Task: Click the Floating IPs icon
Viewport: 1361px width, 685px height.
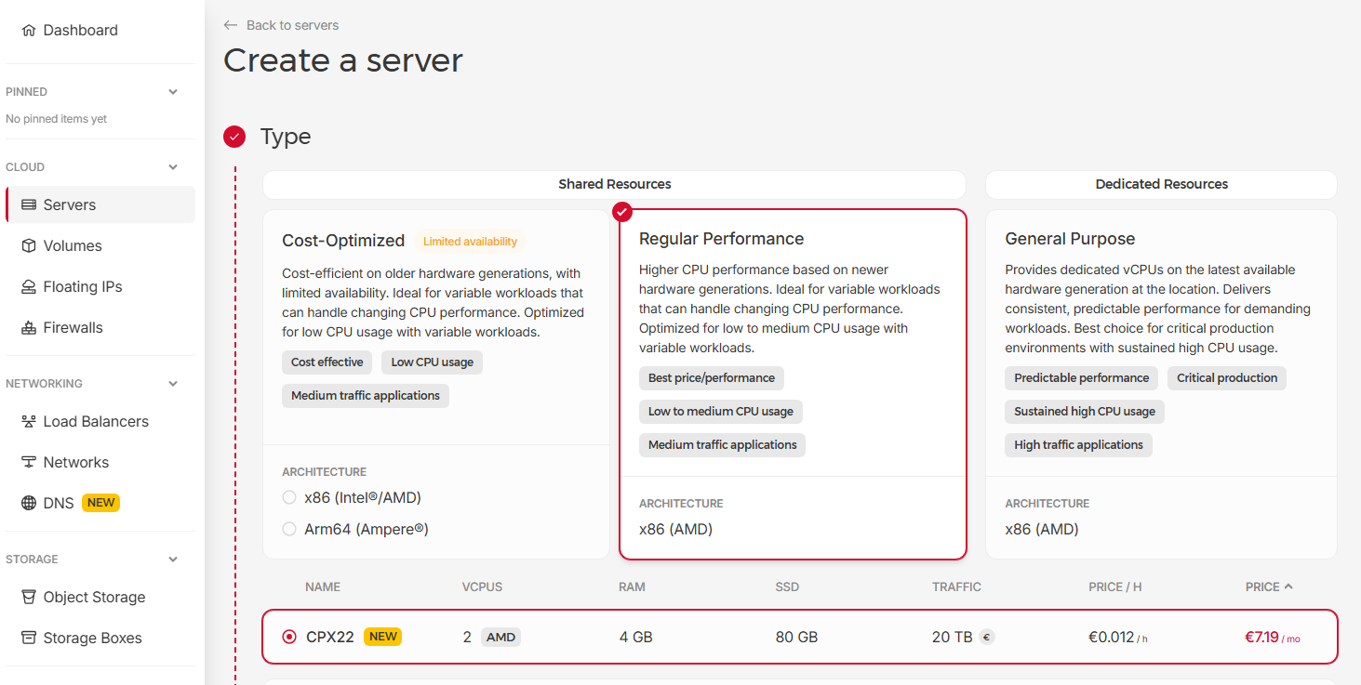Action: coord(29,287)
